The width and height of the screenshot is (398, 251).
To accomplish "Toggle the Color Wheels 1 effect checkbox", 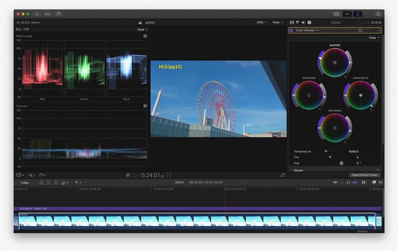I will (x=291, y=30).
